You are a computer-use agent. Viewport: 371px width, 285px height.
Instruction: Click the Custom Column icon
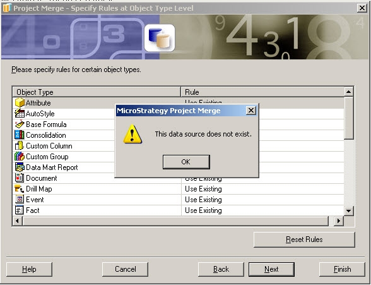[x=20, y=146]
